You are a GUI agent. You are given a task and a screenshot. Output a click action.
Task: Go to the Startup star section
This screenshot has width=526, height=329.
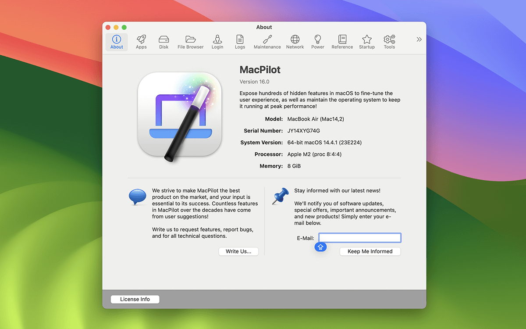[x=367, y=42]
